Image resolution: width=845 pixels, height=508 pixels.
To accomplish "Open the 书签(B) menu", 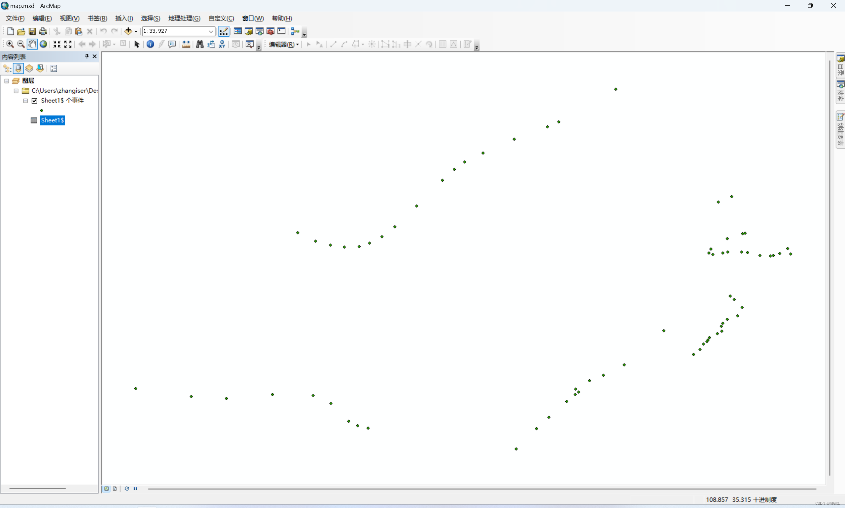I will coord(97,18).
